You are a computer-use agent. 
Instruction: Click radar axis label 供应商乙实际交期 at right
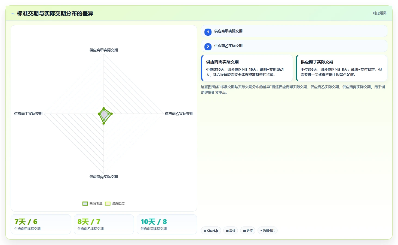point(179,114)
